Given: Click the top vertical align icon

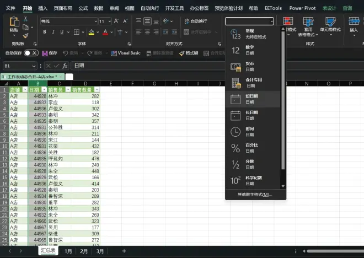Looking at the screenshot, I should click(x=138, y=21).
